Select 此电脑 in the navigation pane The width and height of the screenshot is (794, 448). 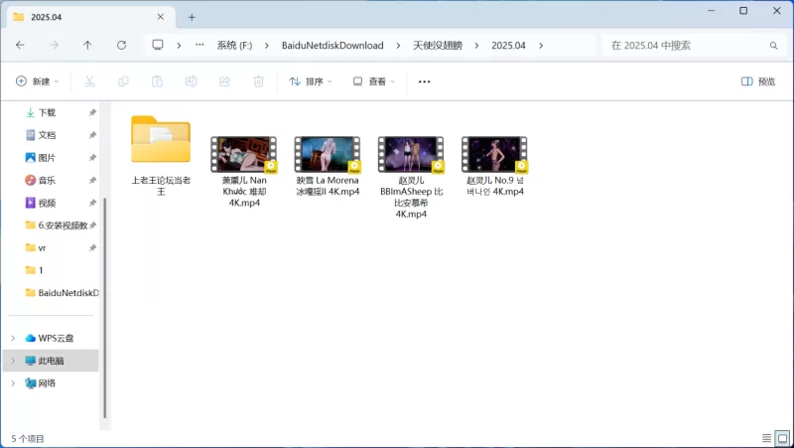[51, 361]
